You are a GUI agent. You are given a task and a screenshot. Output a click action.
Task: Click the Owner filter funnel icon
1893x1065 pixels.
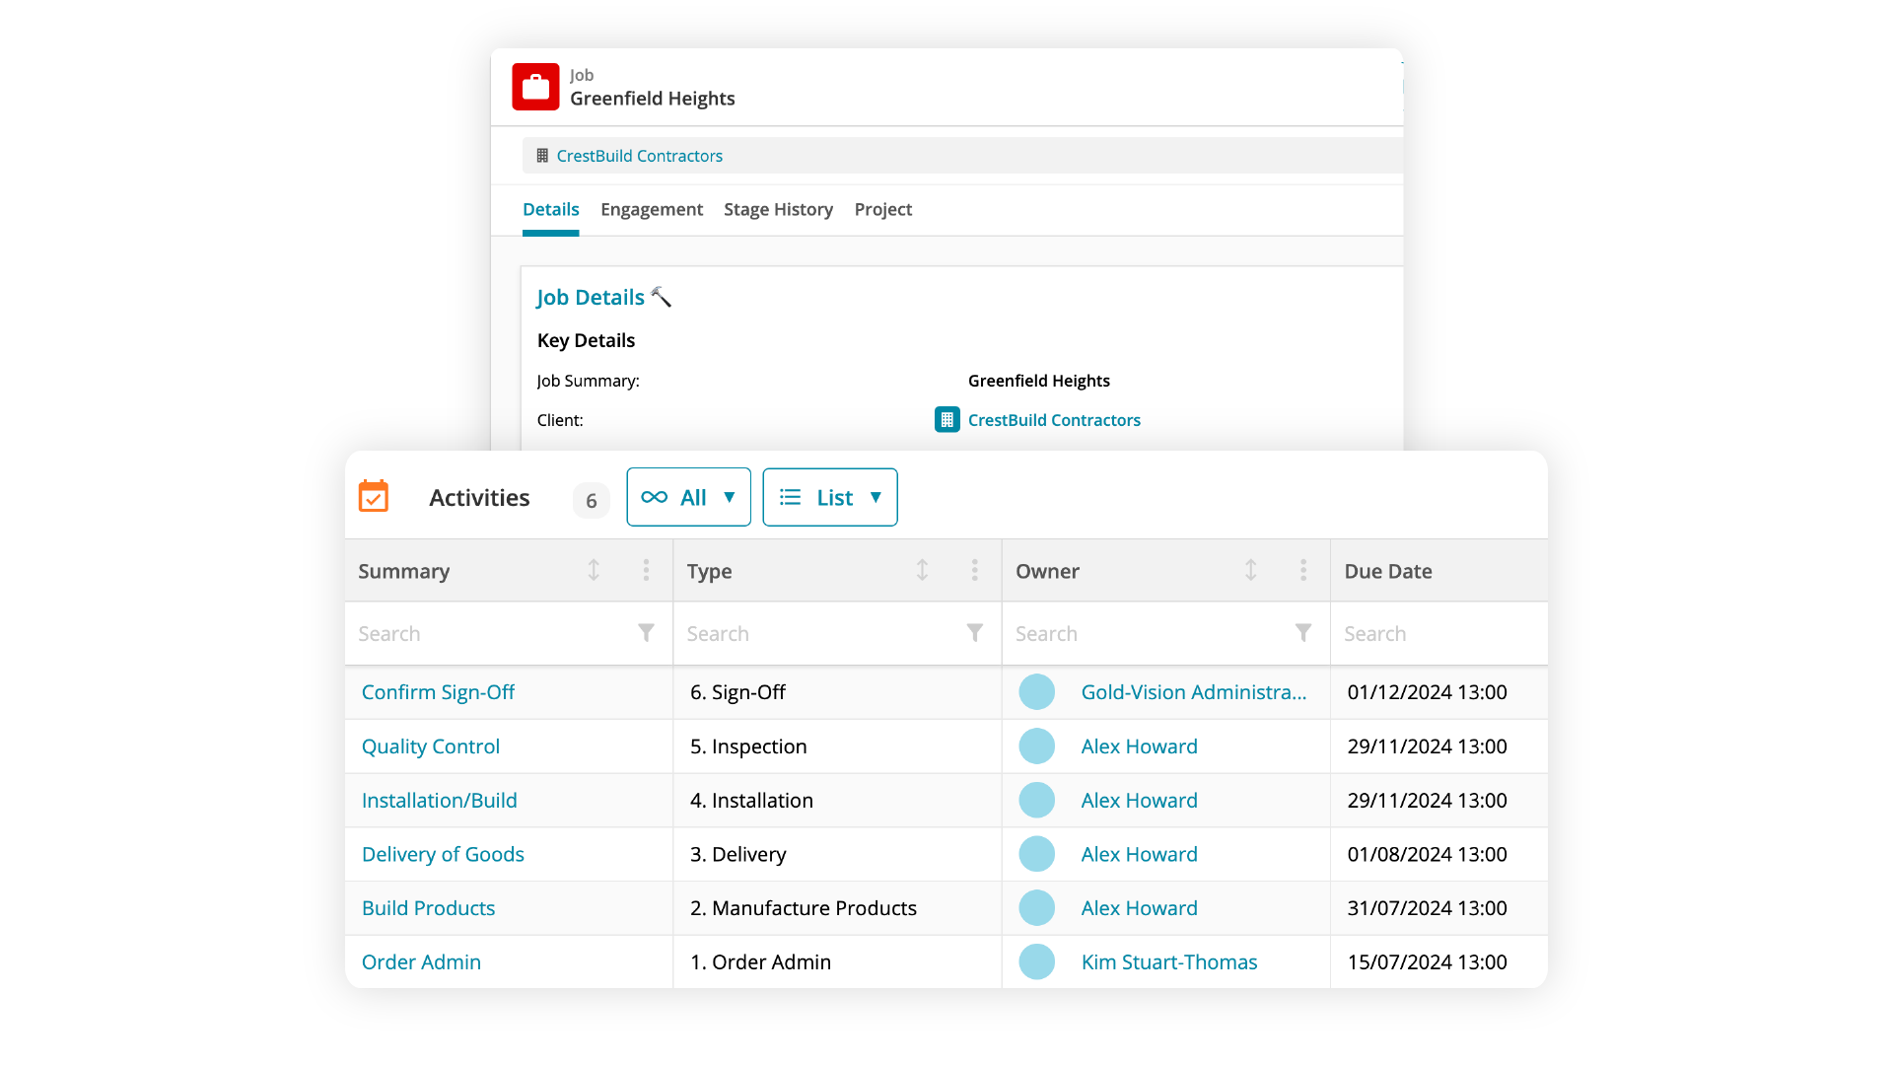coord(1302,633)
